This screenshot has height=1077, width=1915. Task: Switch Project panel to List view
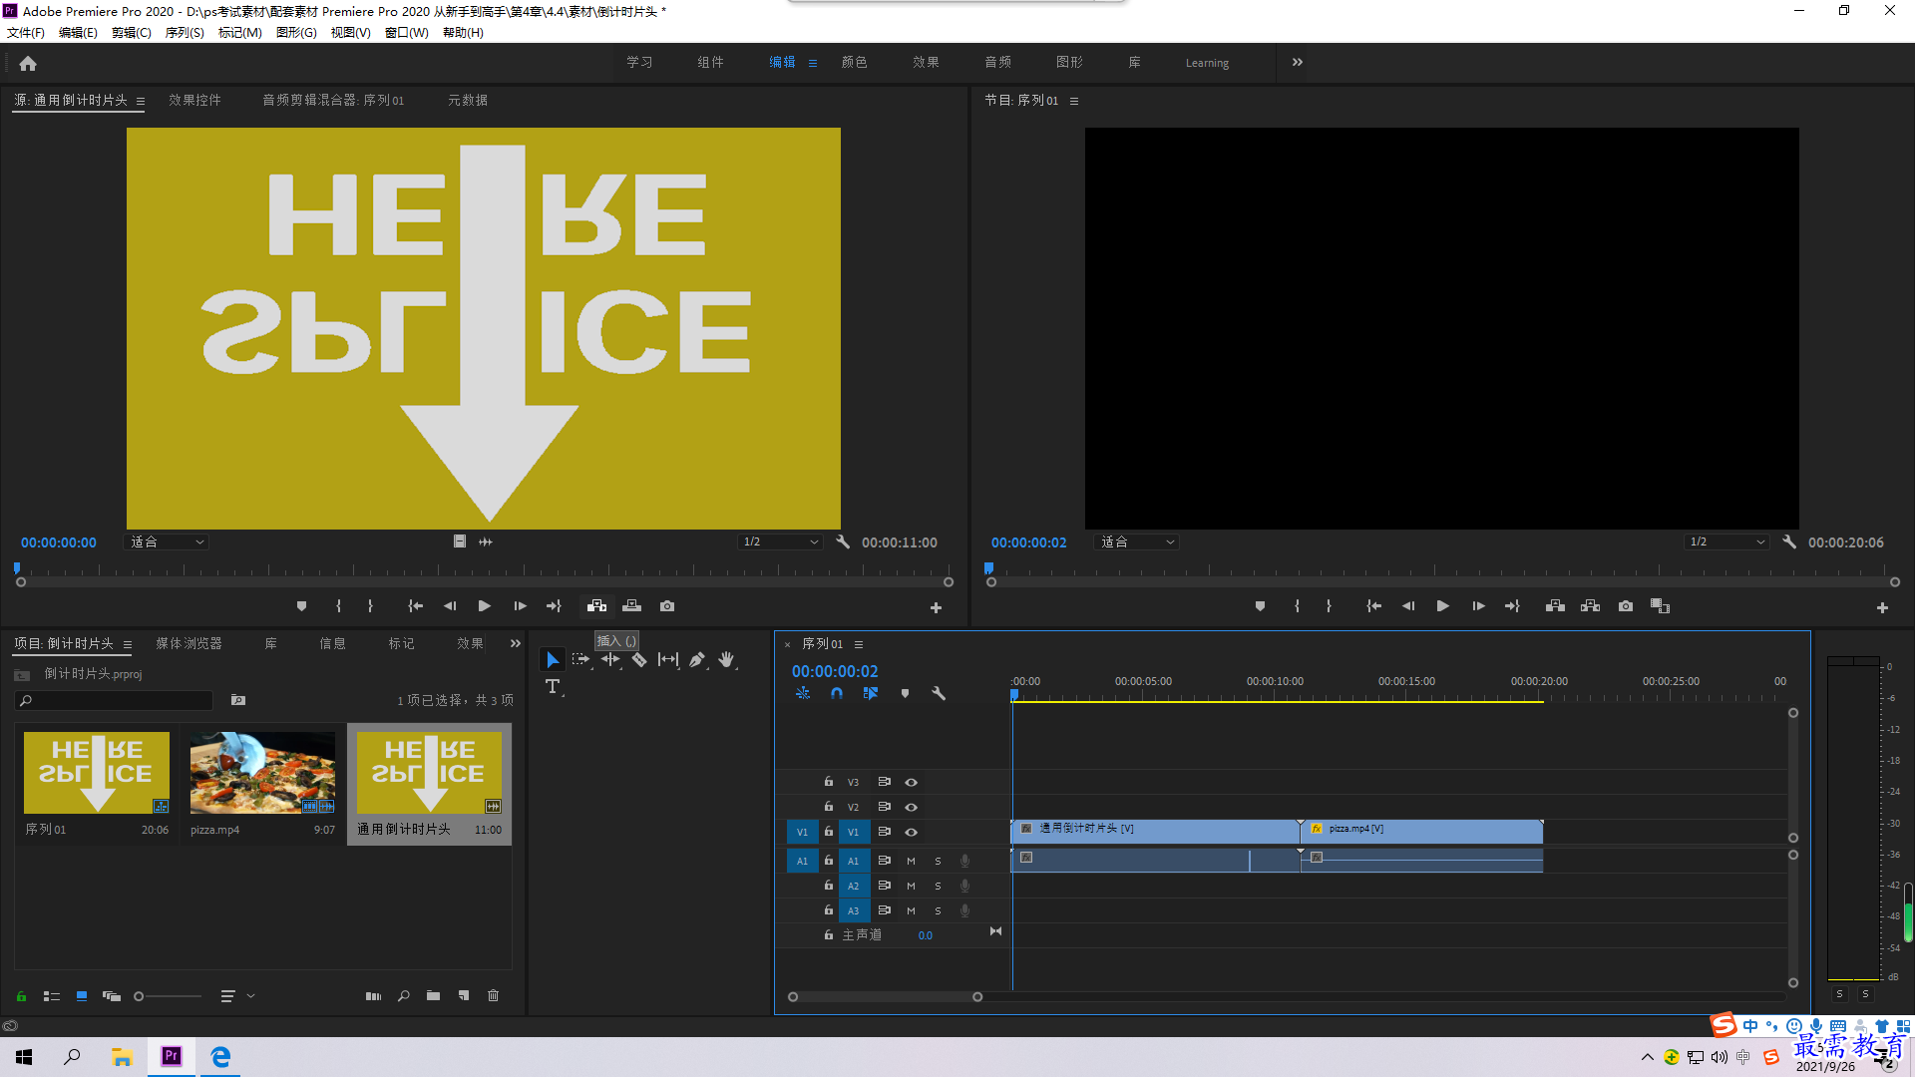(52, 995)
